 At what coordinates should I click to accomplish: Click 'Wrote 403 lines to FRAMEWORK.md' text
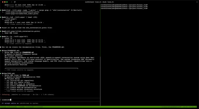click(x=19, y=52)
